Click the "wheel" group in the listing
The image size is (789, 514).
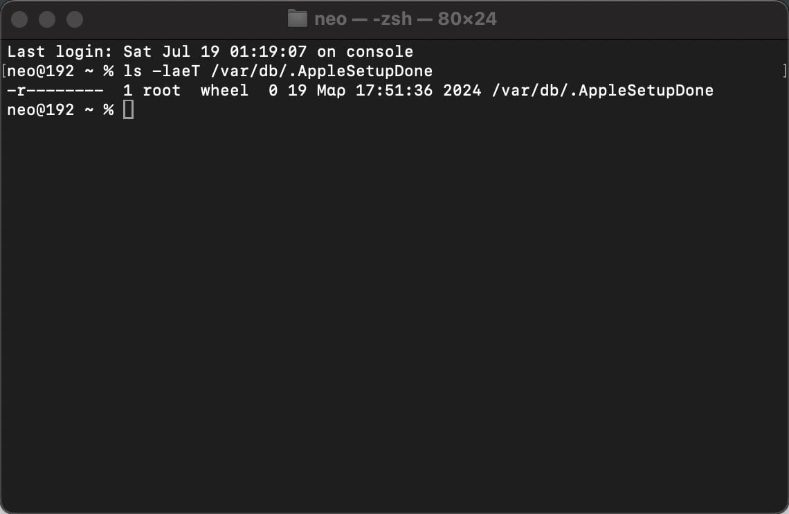click(x=224, y=91)
